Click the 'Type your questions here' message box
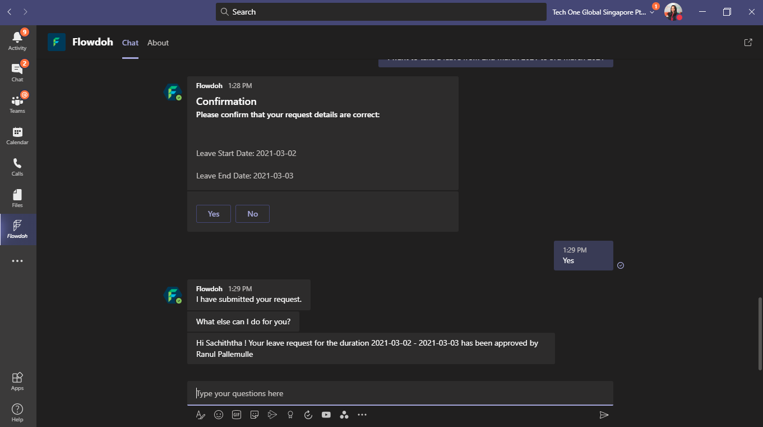Viewport: 763px width, 427px height. (400, 393)
